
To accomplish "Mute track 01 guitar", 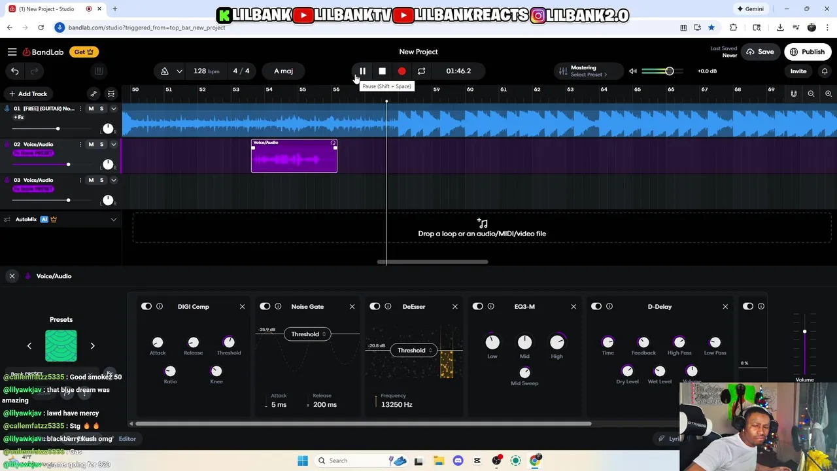I will click(91, 109).
